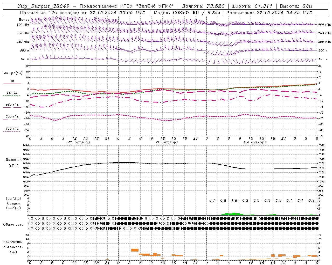This screenshot has width=332, height=265.
Task: Click the '500 м' wind level label
Action: pyautogui.click(x=25, y=50)
